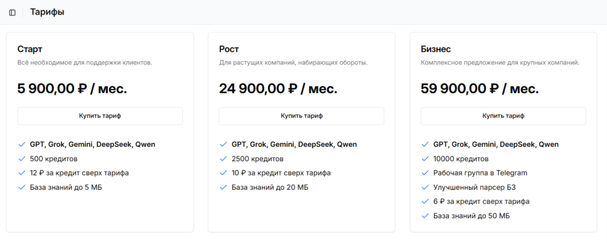Image resolution: width=607 pixels, height=243 pixels.
Task: Click 'База знаний до 50 МБ'
Action: (471, 216)
